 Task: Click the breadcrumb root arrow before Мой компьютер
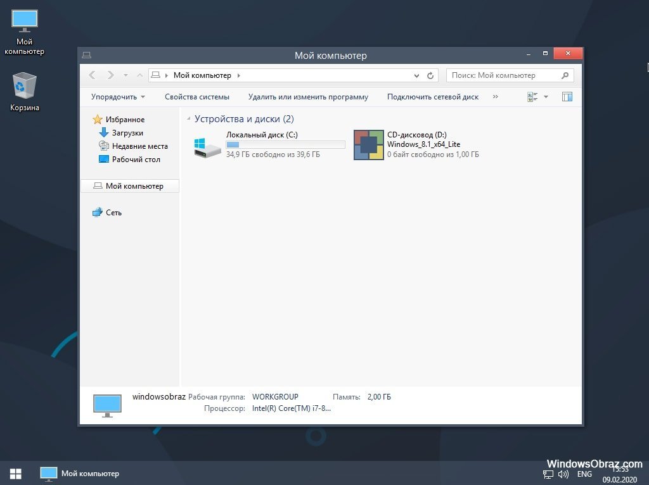[167, 75]
